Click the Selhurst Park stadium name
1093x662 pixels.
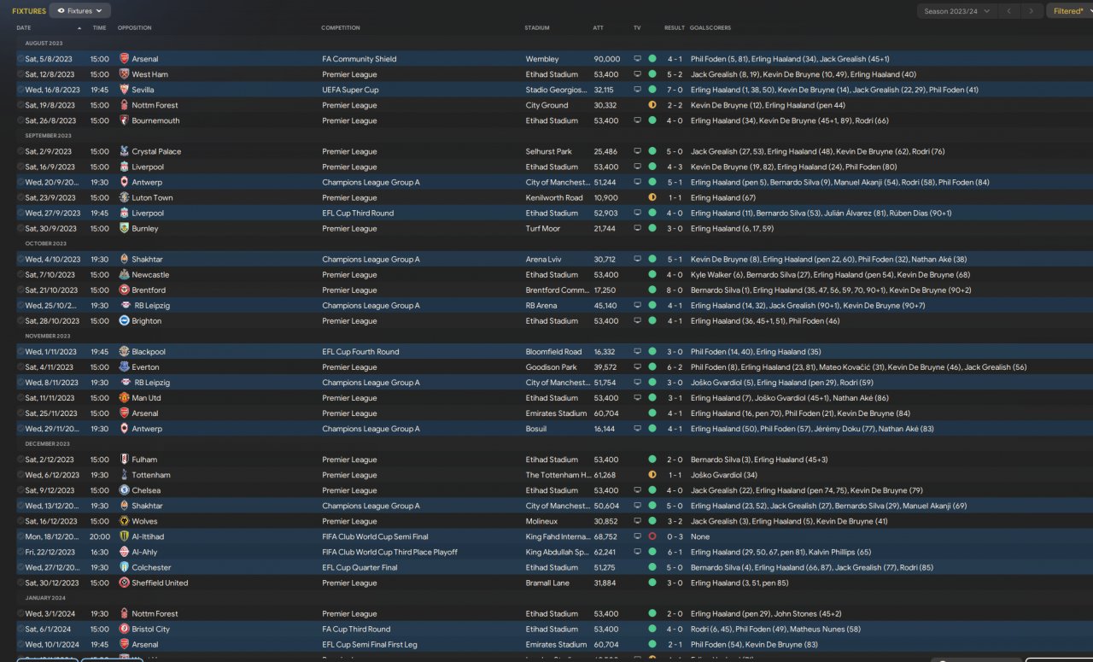tap(550, 151)
